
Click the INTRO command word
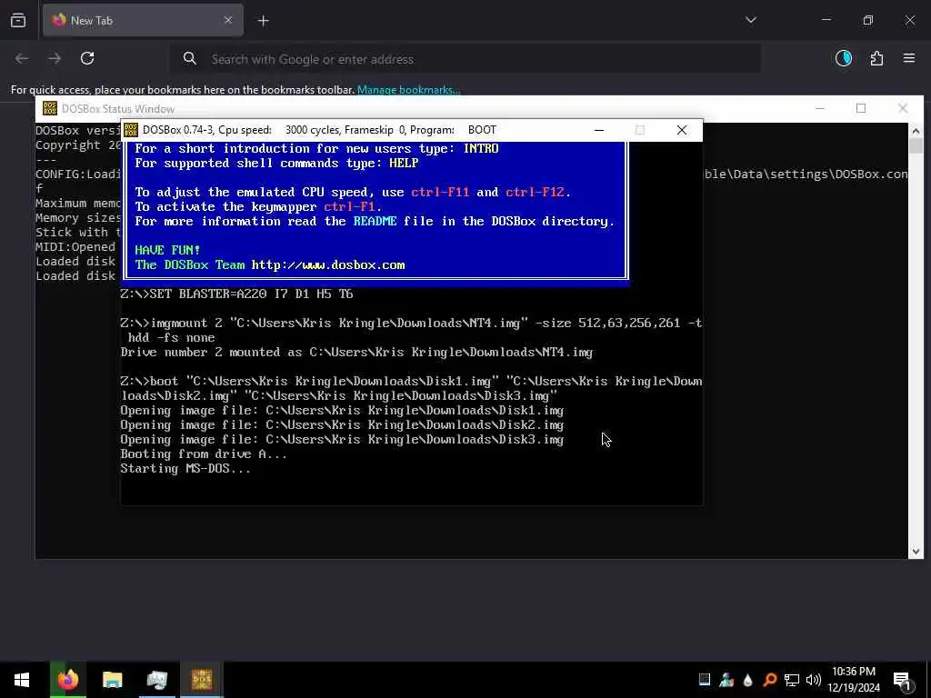[481, 148]
